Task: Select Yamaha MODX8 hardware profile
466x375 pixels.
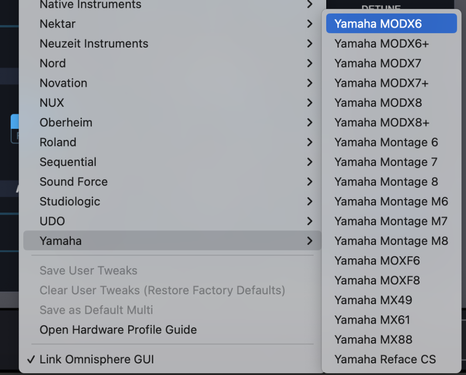Action: pyautogui.click(x=378, y=103)
